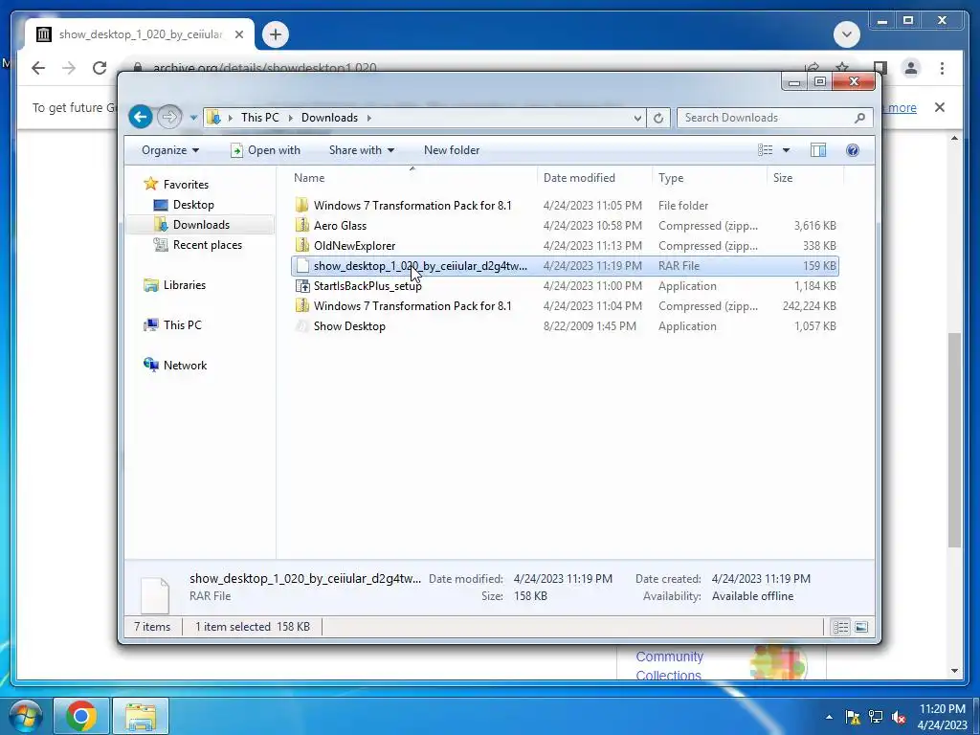
Task: Click the Chrome page vertical scrollbar
Action: point(954,440)
